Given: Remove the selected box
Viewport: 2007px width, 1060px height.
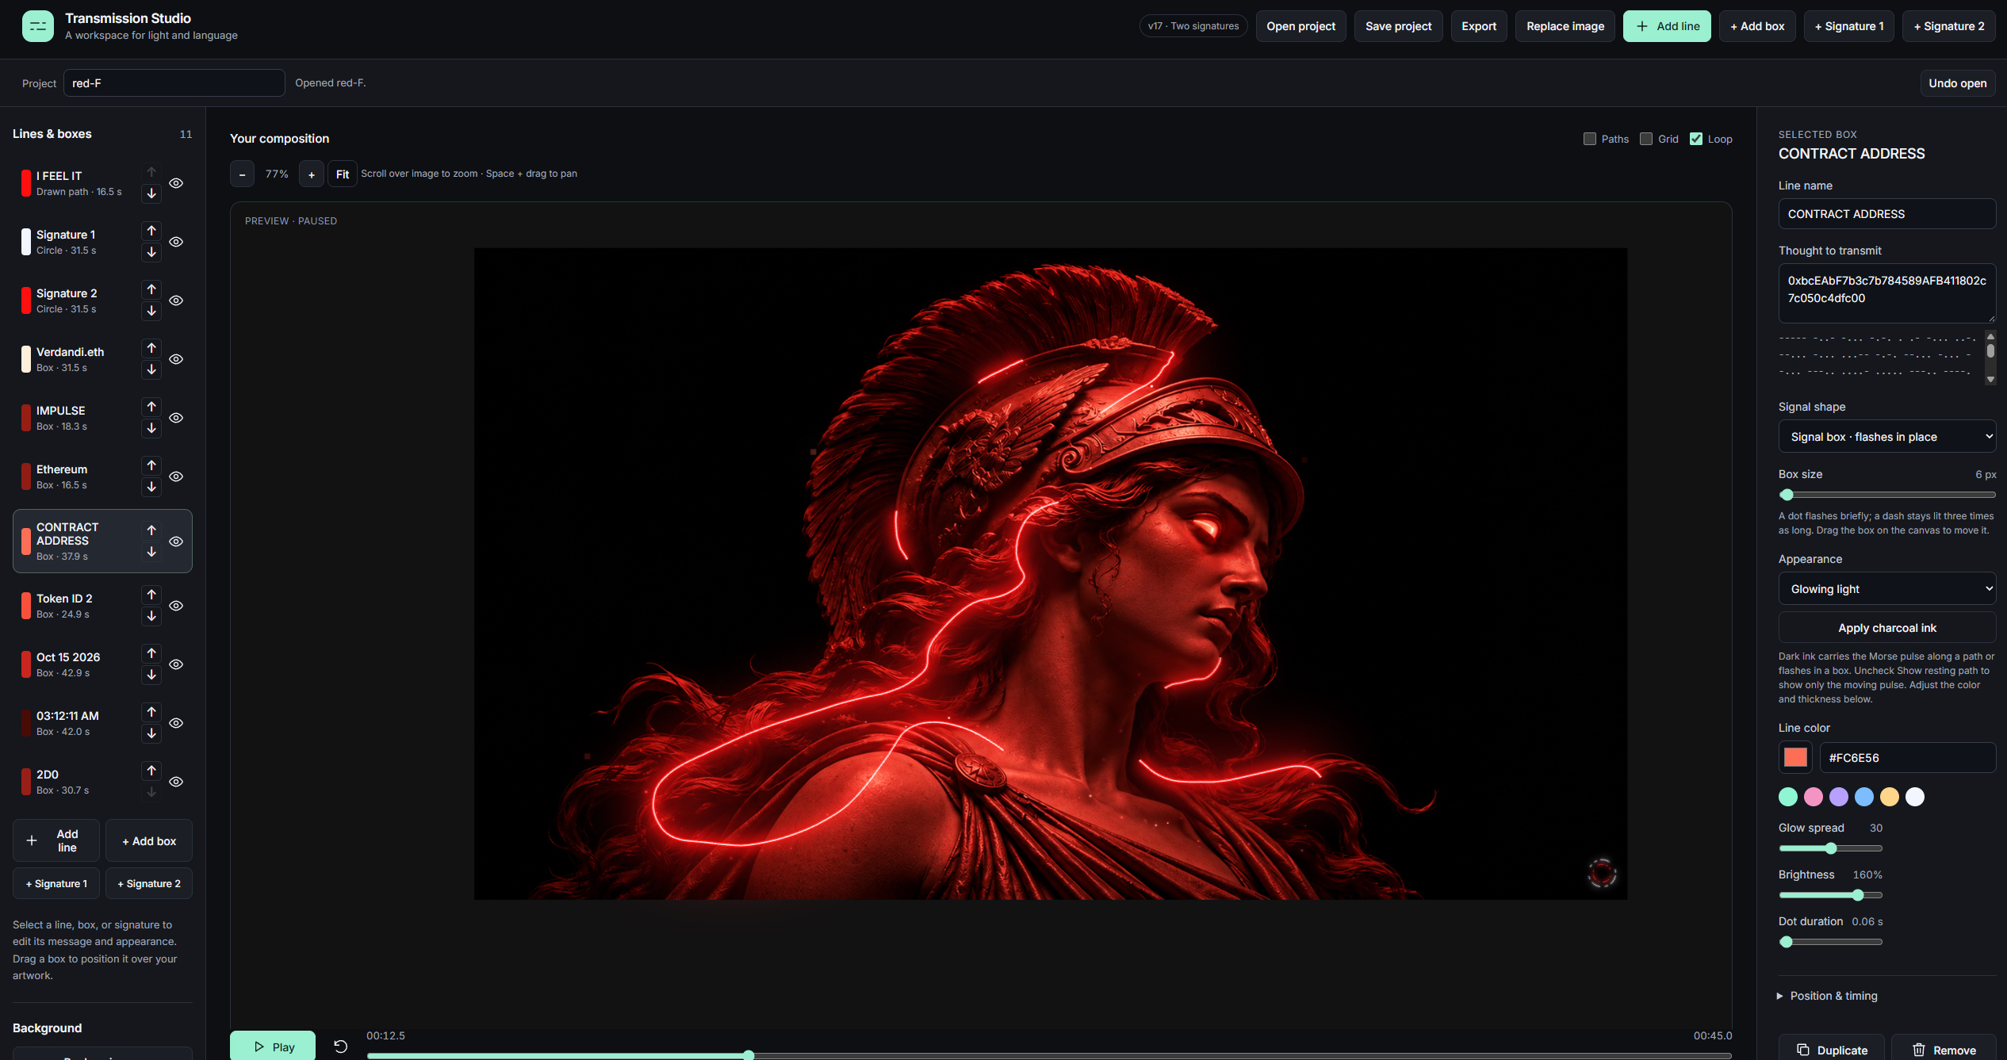Looking at the screenshot, I should [x=1944, y=1050].
